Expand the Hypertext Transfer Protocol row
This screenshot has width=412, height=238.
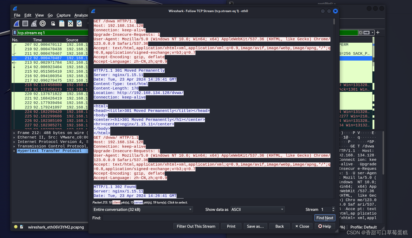coord(14,151)
